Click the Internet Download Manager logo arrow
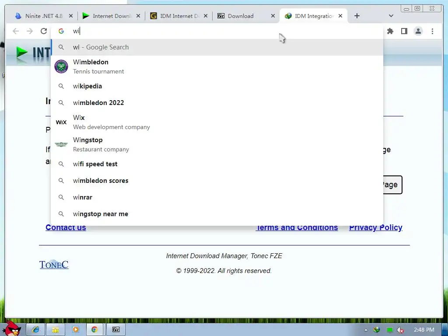Image resolution: width=448 pixels, height=336 pixels. click(x=22, y=53)
